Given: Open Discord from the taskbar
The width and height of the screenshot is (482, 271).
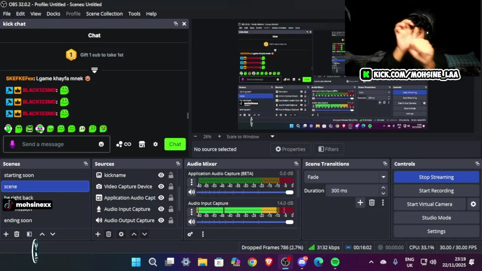Looking at the screenshot, I should pos(302,262).
